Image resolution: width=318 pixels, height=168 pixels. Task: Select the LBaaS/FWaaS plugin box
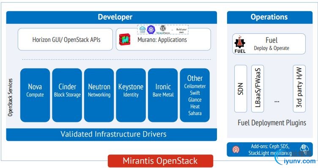point(258,89)
